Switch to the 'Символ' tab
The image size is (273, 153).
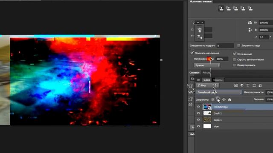click(195, 73)
